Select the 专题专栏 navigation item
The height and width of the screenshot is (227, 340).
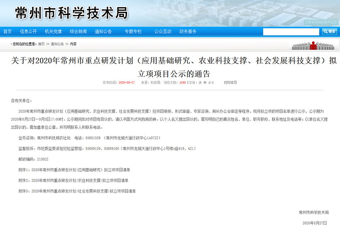point(133,32)
